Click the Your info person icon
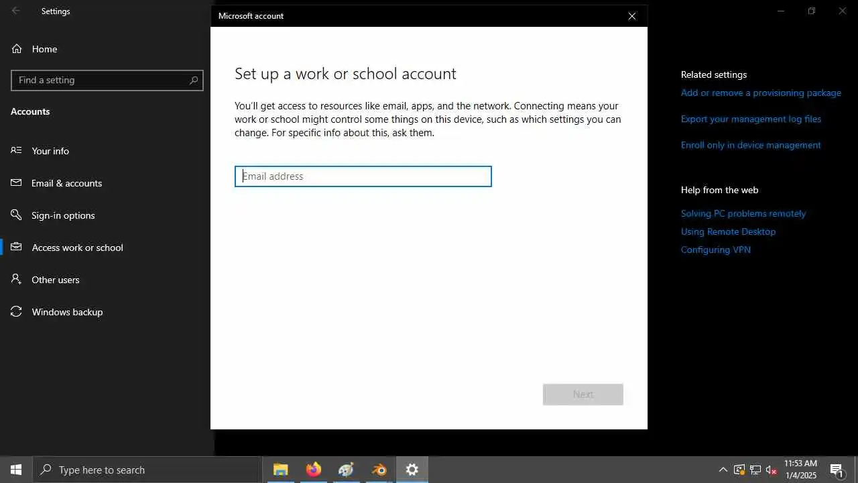858x483 pixels. click(x=17, y=150)
